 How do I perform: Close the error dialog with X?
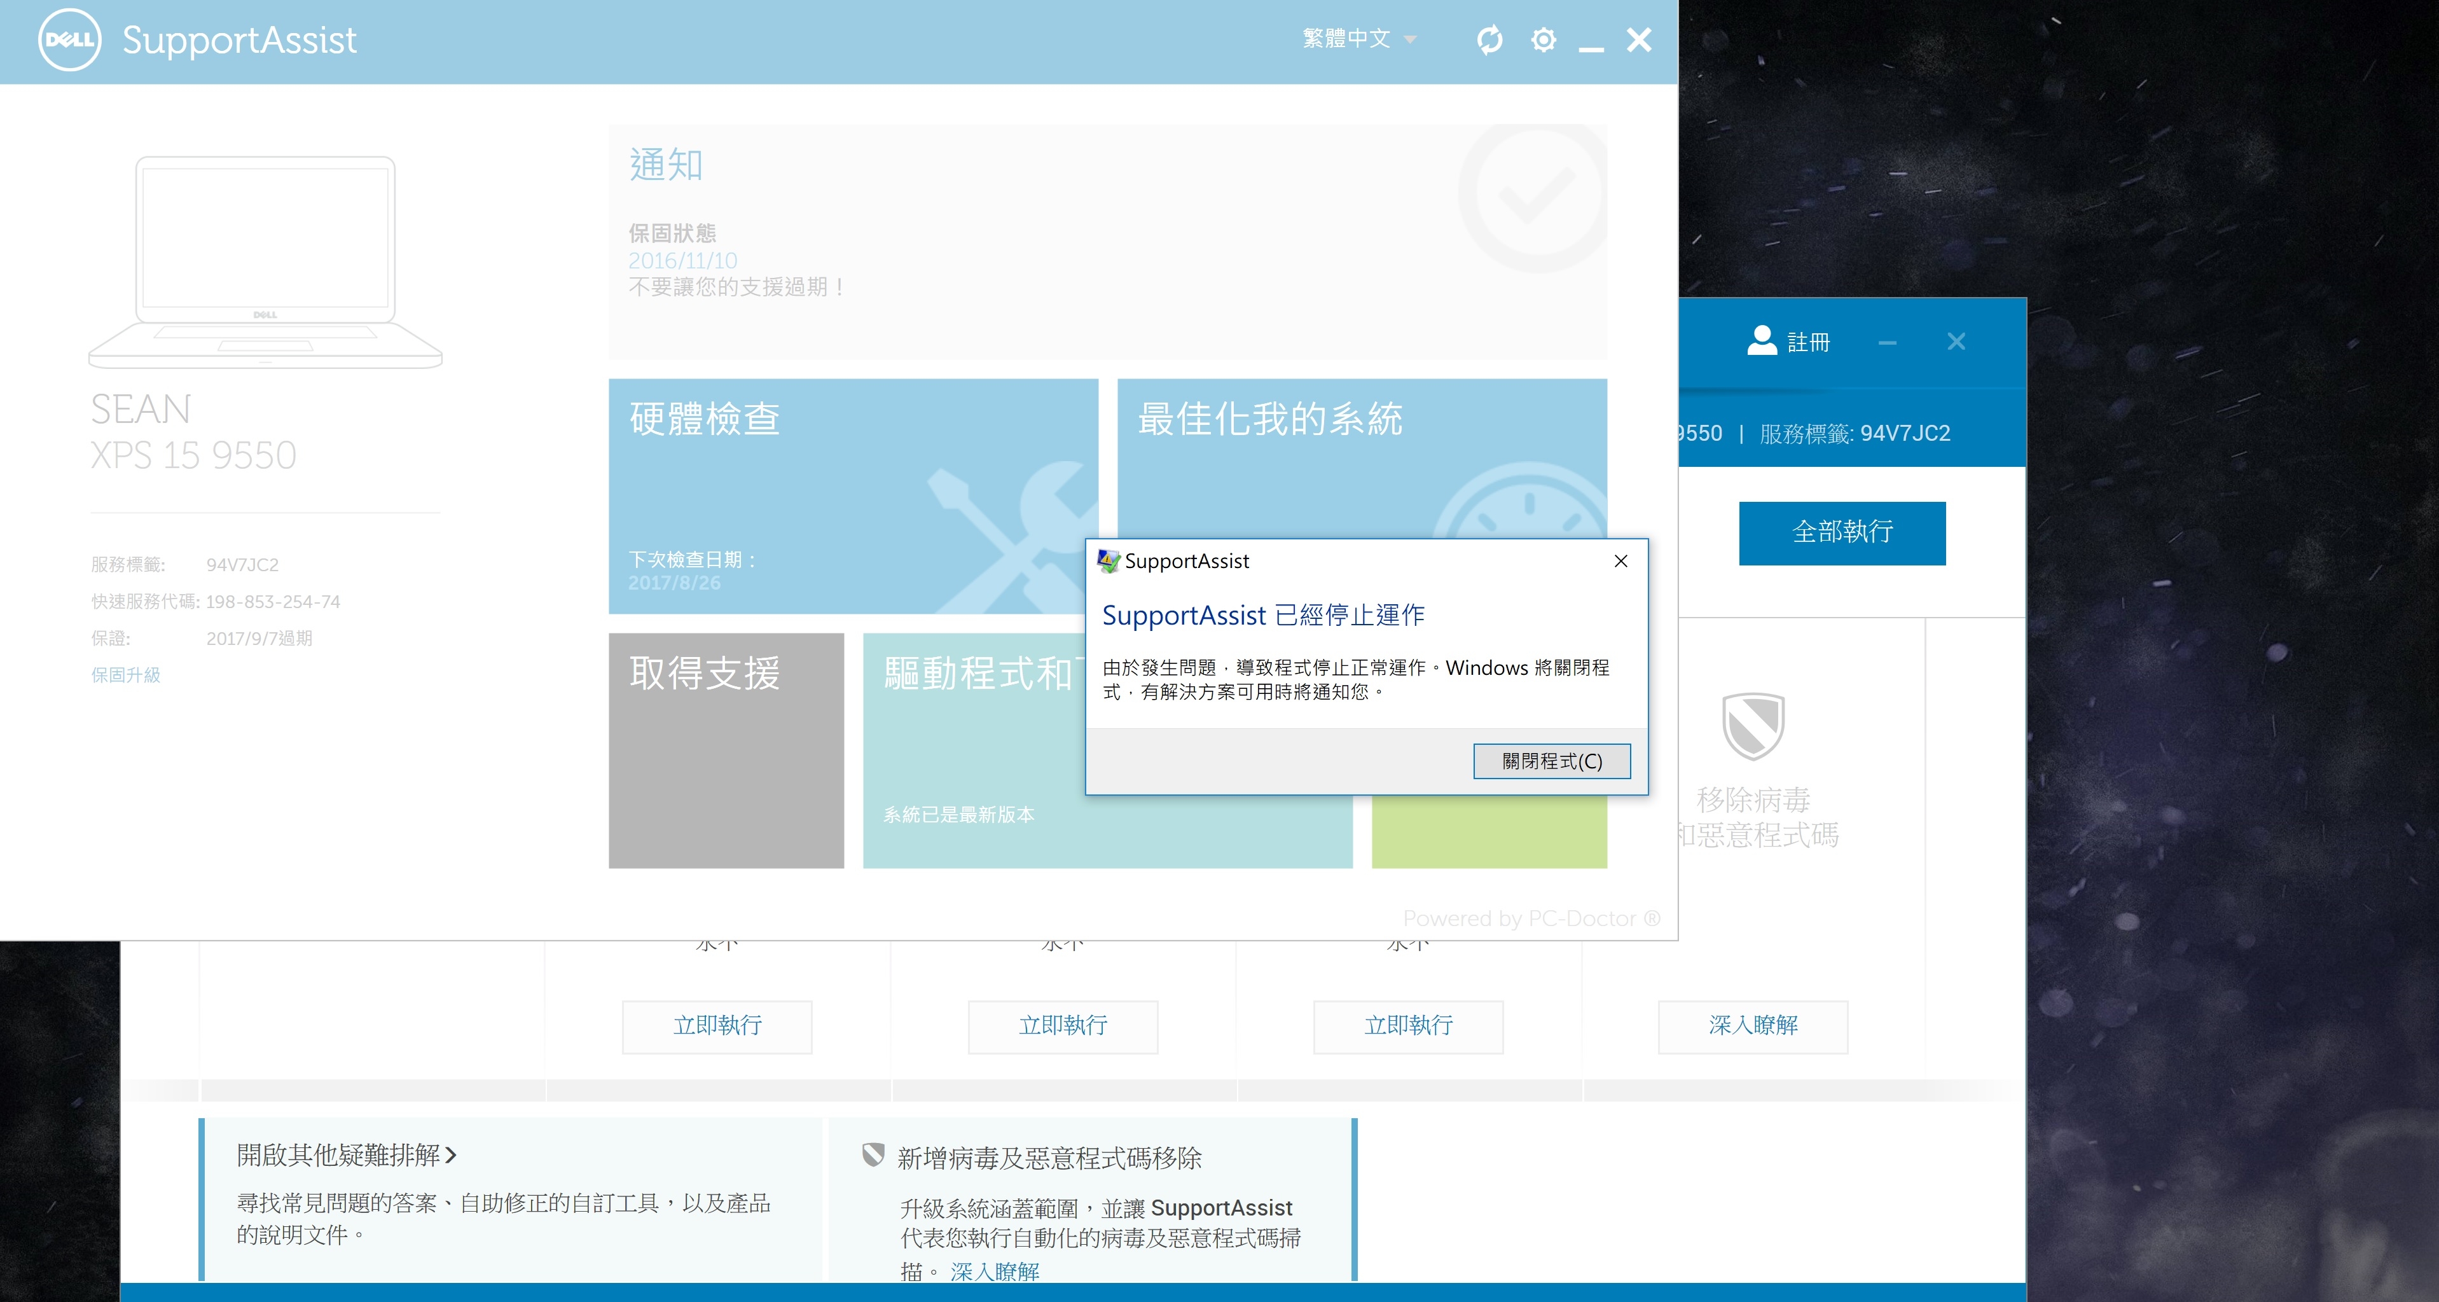[x=1621, y=562]
